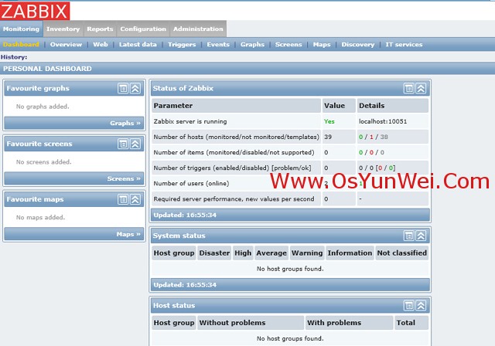
Task: Open Latest data submenu item
Action: click(138, 45)
